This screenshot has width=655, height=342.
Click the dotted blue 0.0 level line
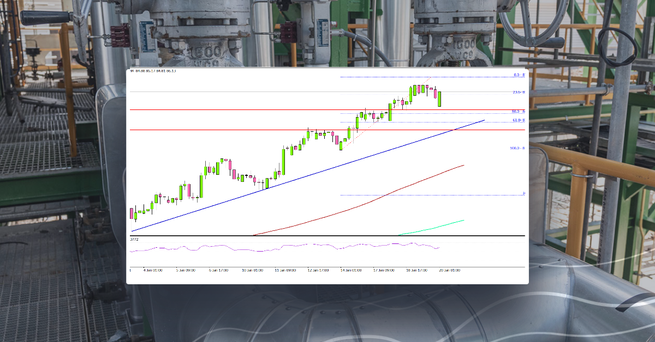(409, 76)
